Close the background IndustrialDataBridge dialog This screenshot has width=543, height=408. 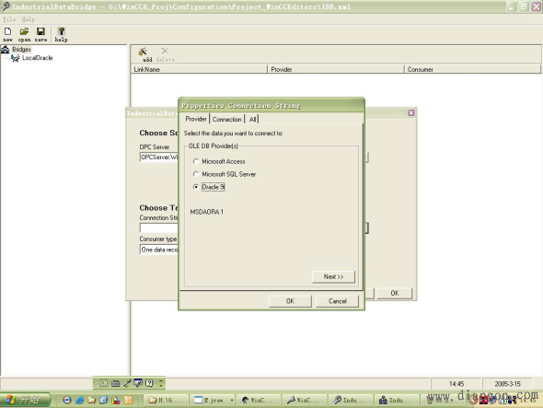pyautogui.click(x=411, y=113)
